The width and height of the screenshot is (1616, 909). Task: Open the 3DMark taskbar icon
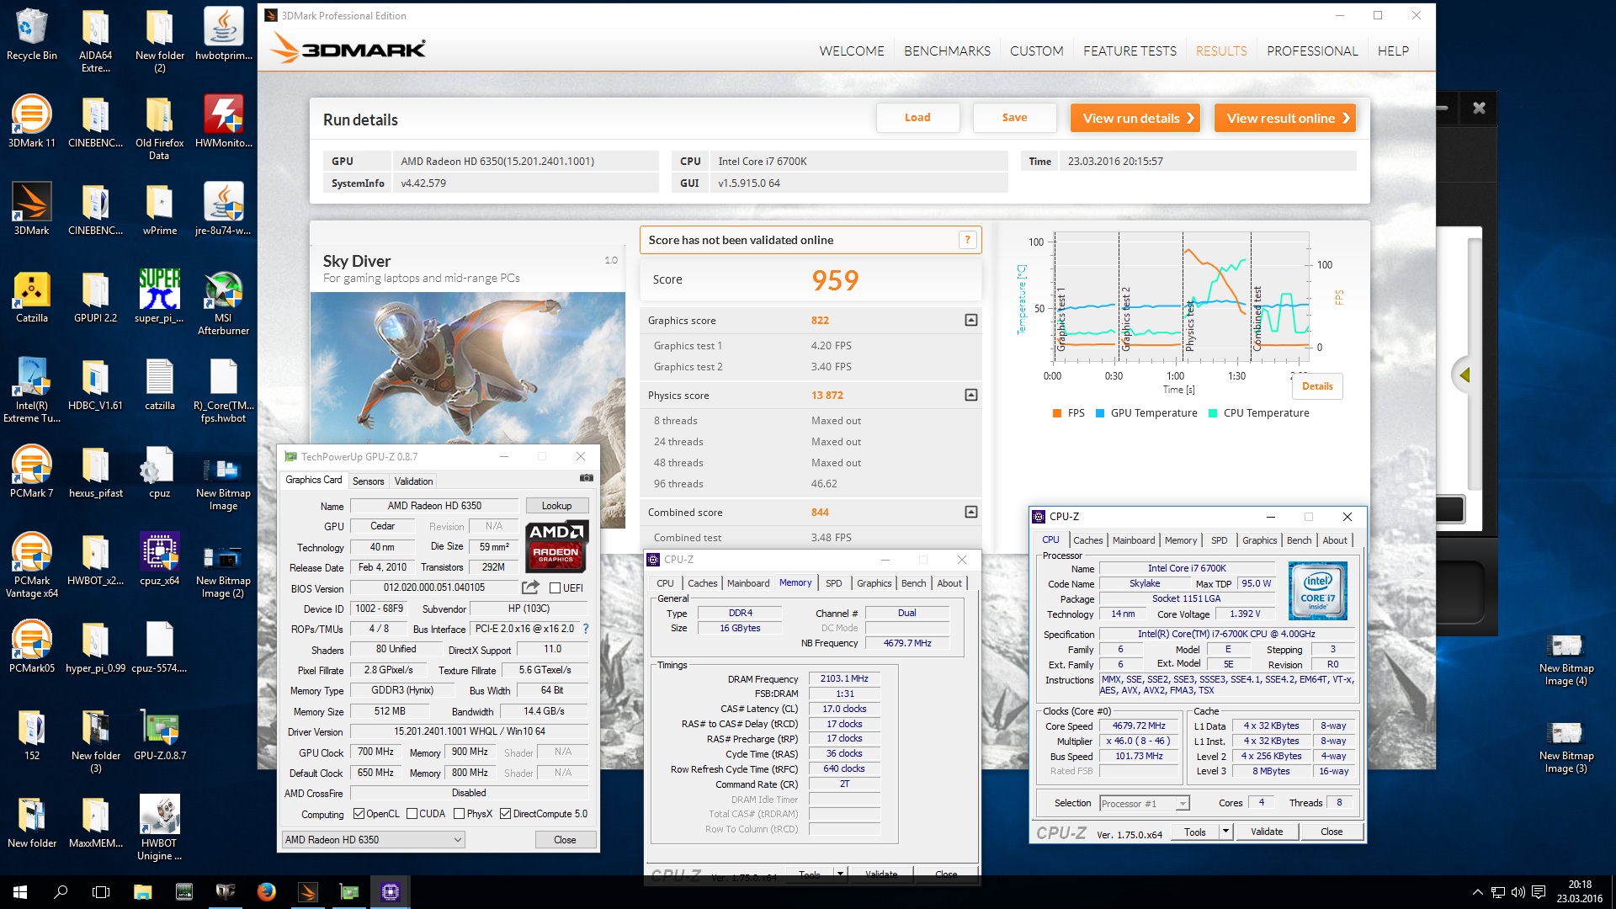point(308,891)
